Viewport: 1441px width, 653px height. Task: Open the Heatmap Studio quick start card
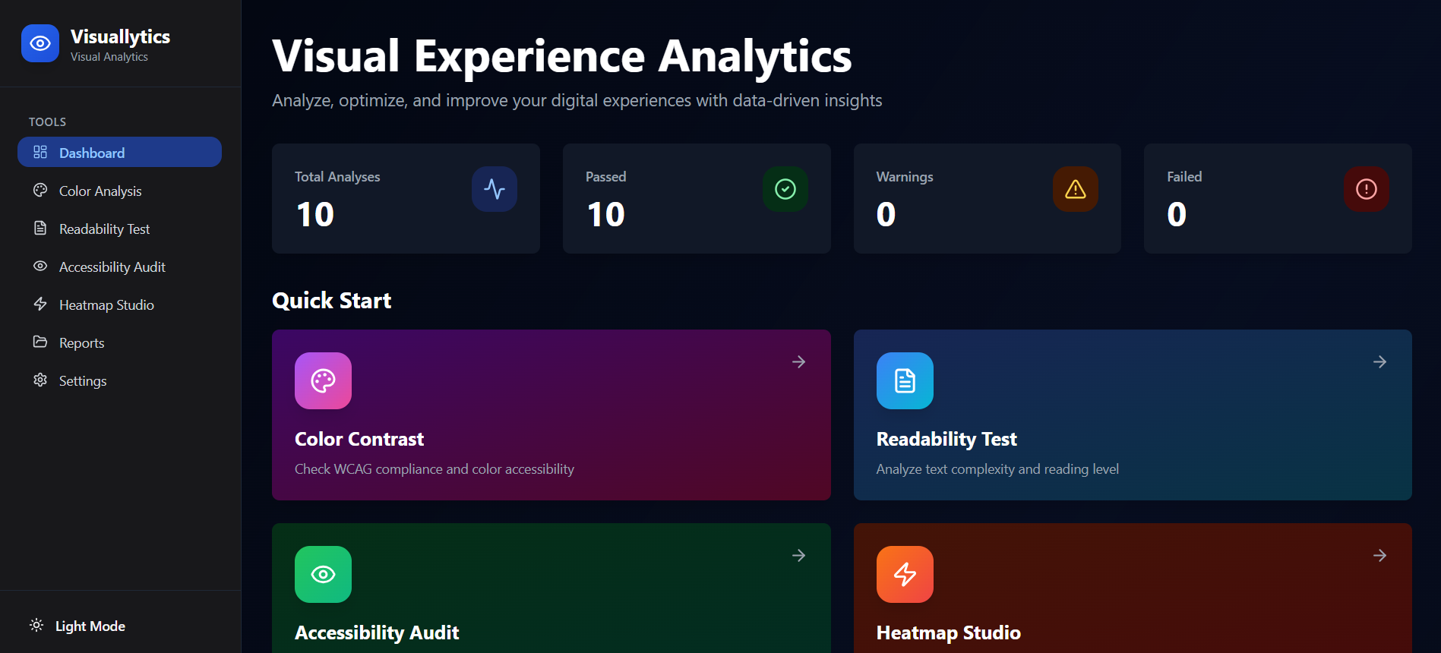[1133, 588]
